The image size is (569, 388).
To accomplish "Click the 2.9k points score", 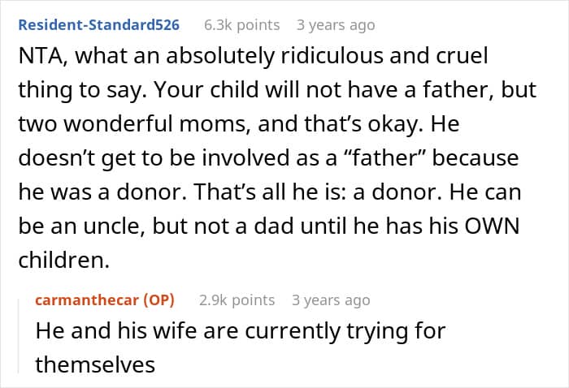I will (x=237, y=300).
